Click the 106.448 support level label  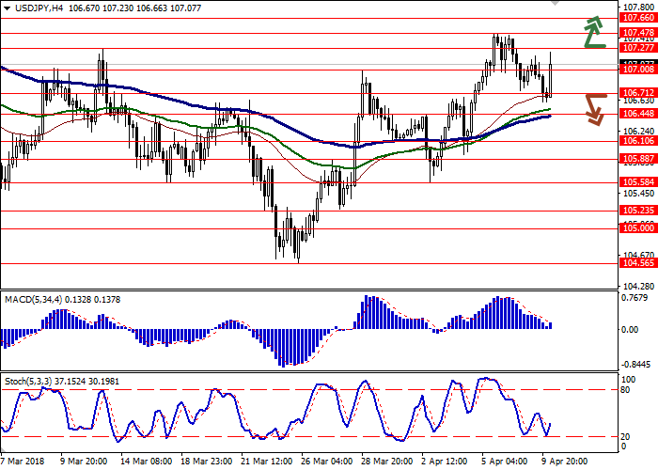pos(638,113)
